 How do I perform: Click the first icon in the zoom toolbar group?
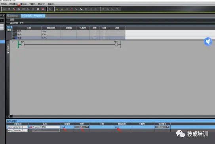[103, 9]
